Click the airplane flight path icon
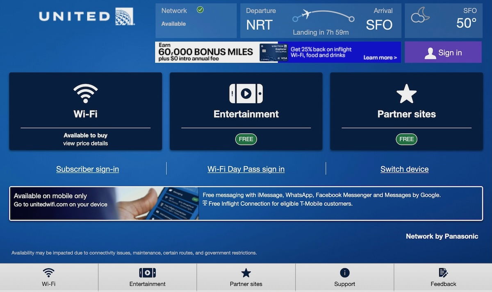The width and height of the screenshot is (492, 292). pos(323,16)
